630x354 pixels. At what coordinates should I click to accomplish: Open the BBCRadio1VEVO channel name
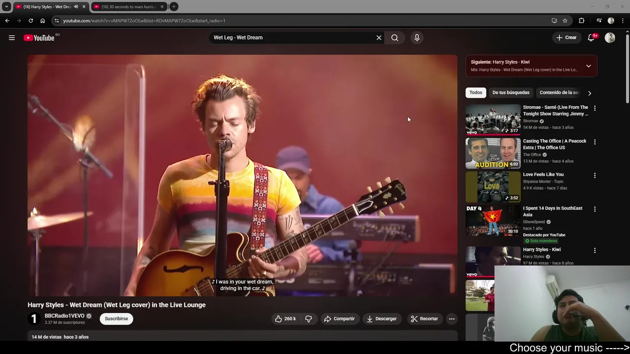[x=64, y=316]
